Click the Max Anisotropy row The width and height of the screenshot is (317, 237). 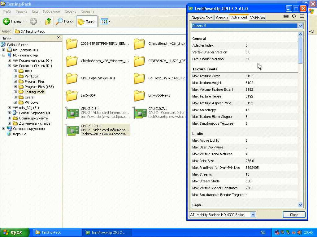click(x=245, y=110)
